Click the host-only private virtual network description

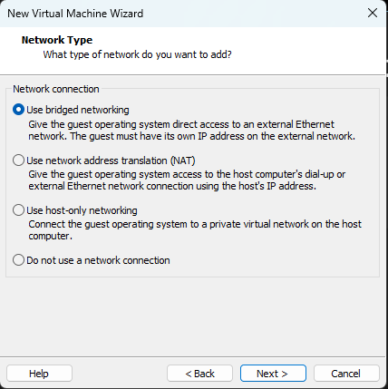point(195,230)
